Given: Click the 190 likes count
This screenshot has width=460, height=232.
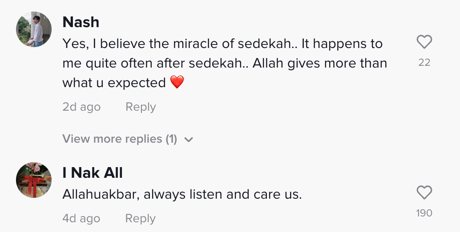Looking at the screenshot, I should (424, 213).
